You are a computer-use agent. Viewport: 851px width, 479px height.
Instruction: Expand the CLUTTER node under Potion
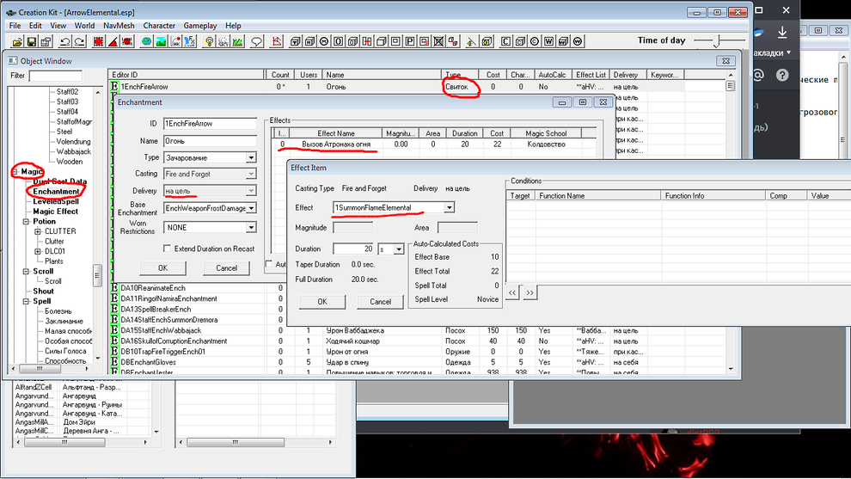38,231
